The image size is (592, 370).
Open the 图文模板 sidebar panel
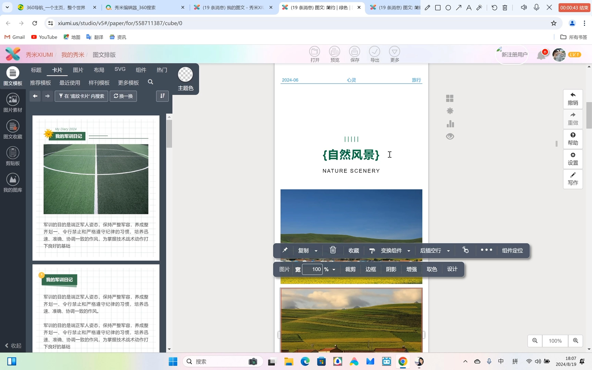pyautogui.click(x=13, y=76)
